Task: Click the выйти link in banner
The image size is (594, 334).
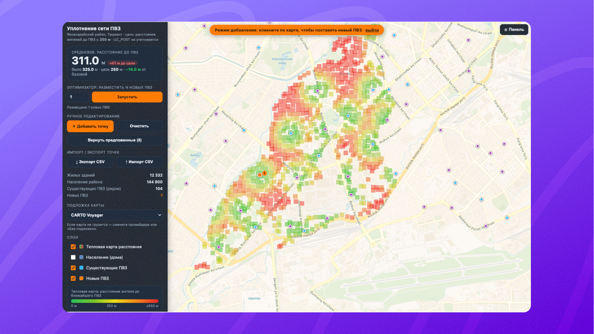Action: [x=372, y=30]
